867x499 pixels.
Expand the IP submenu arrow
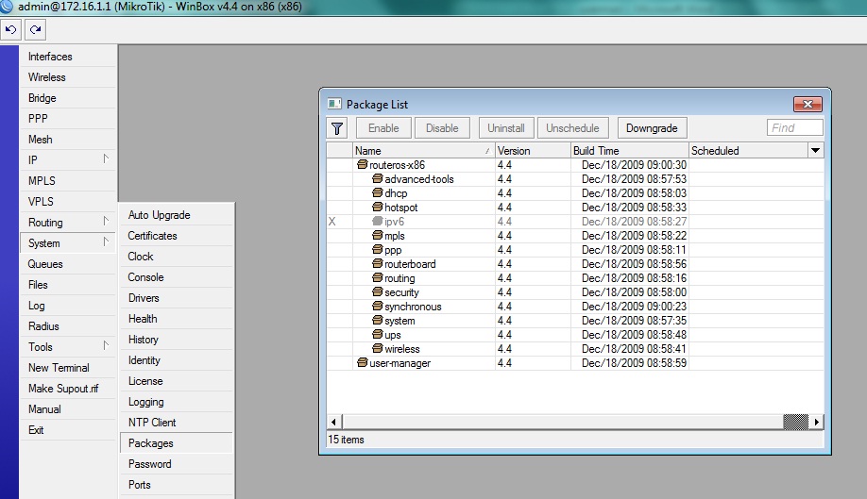click(x=106, y=159)
